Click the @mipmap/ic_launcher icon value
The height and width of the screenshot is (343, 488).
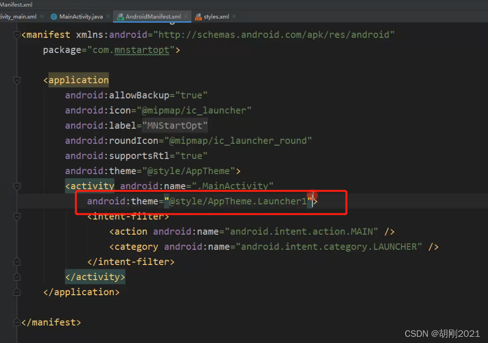[x=193, y=111]
